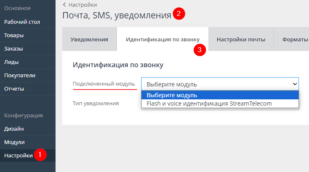This screenshot has height=172, width=309.
Task: Switch to the Настройки почты tab
Action: point(241,40)
